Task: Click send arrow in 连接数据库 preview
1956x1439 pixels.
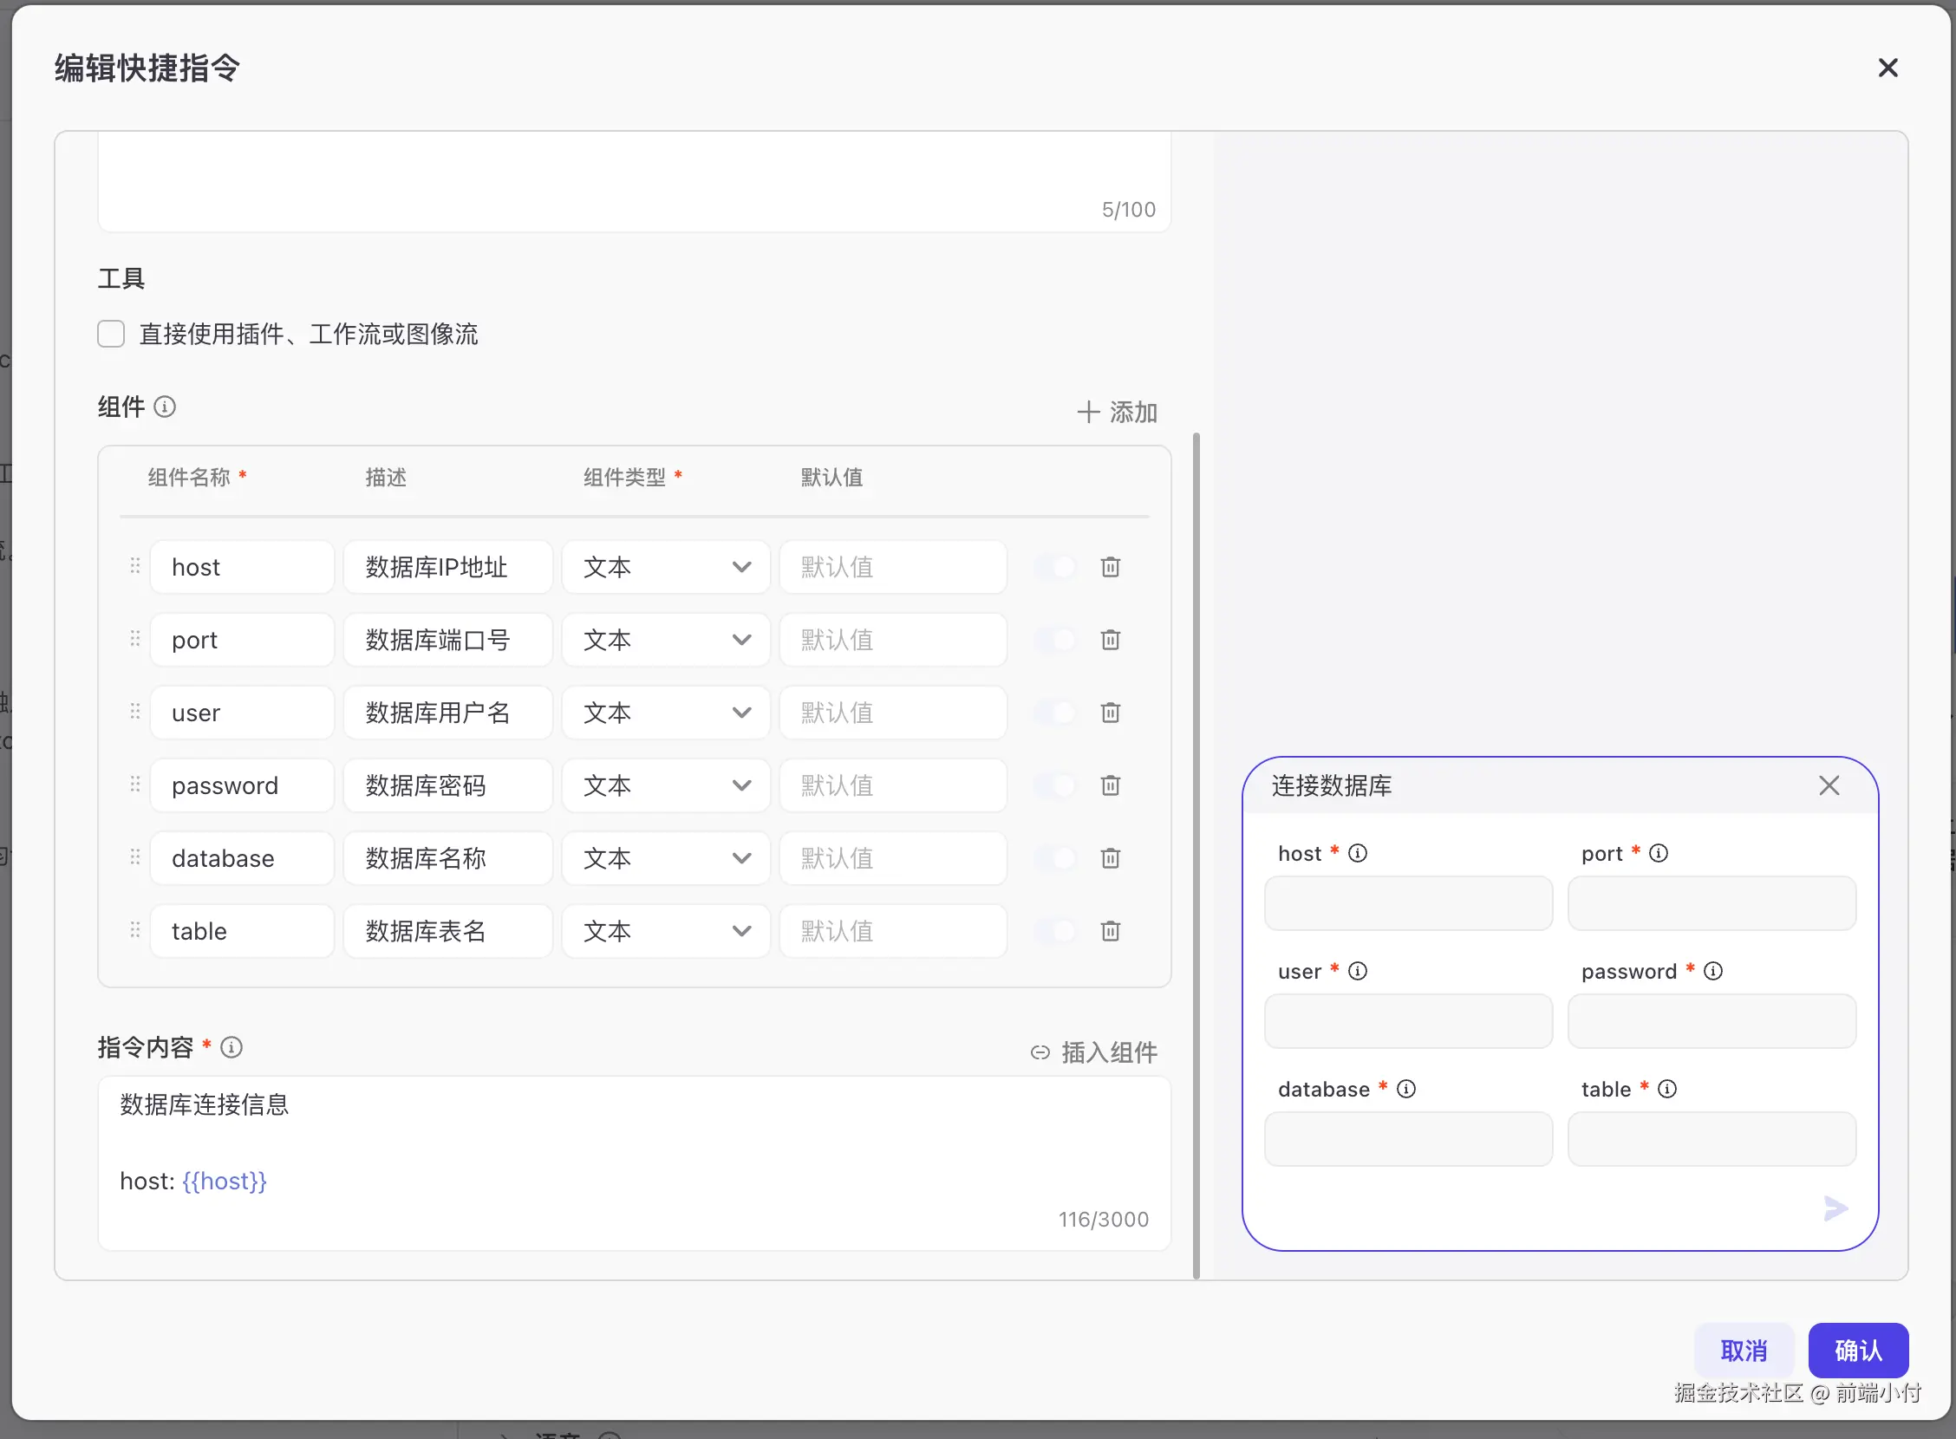Action: coord(1835,1208)
